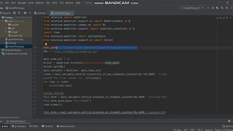Click Python 3.9 interpreter selector
This screenshot has width=233, height=131.
(224, 130)
